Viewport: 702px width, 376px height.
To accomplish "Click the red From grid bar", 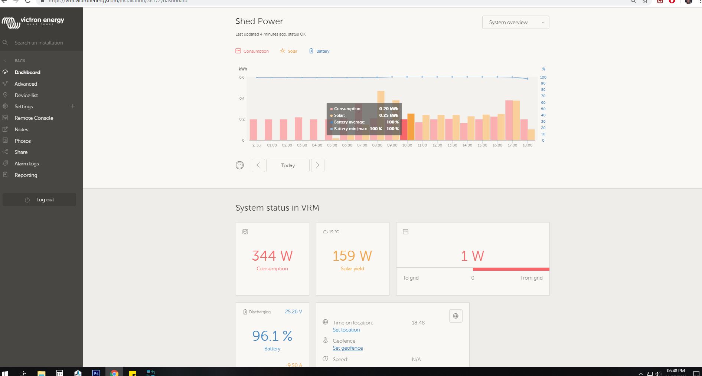I will tap(511, 269).
